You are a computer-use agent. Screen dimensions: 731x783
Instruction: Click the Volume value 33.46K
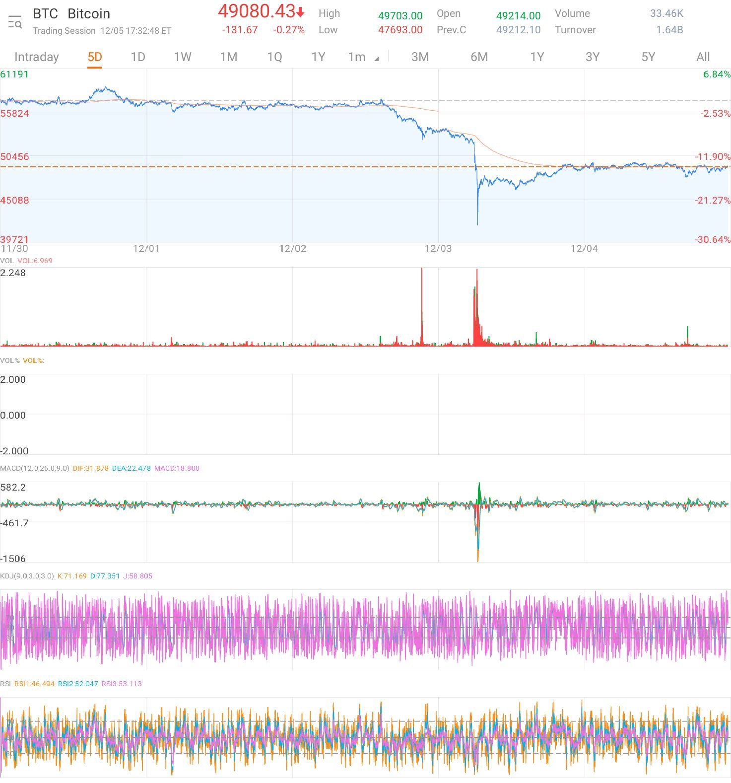pos(666,14)
